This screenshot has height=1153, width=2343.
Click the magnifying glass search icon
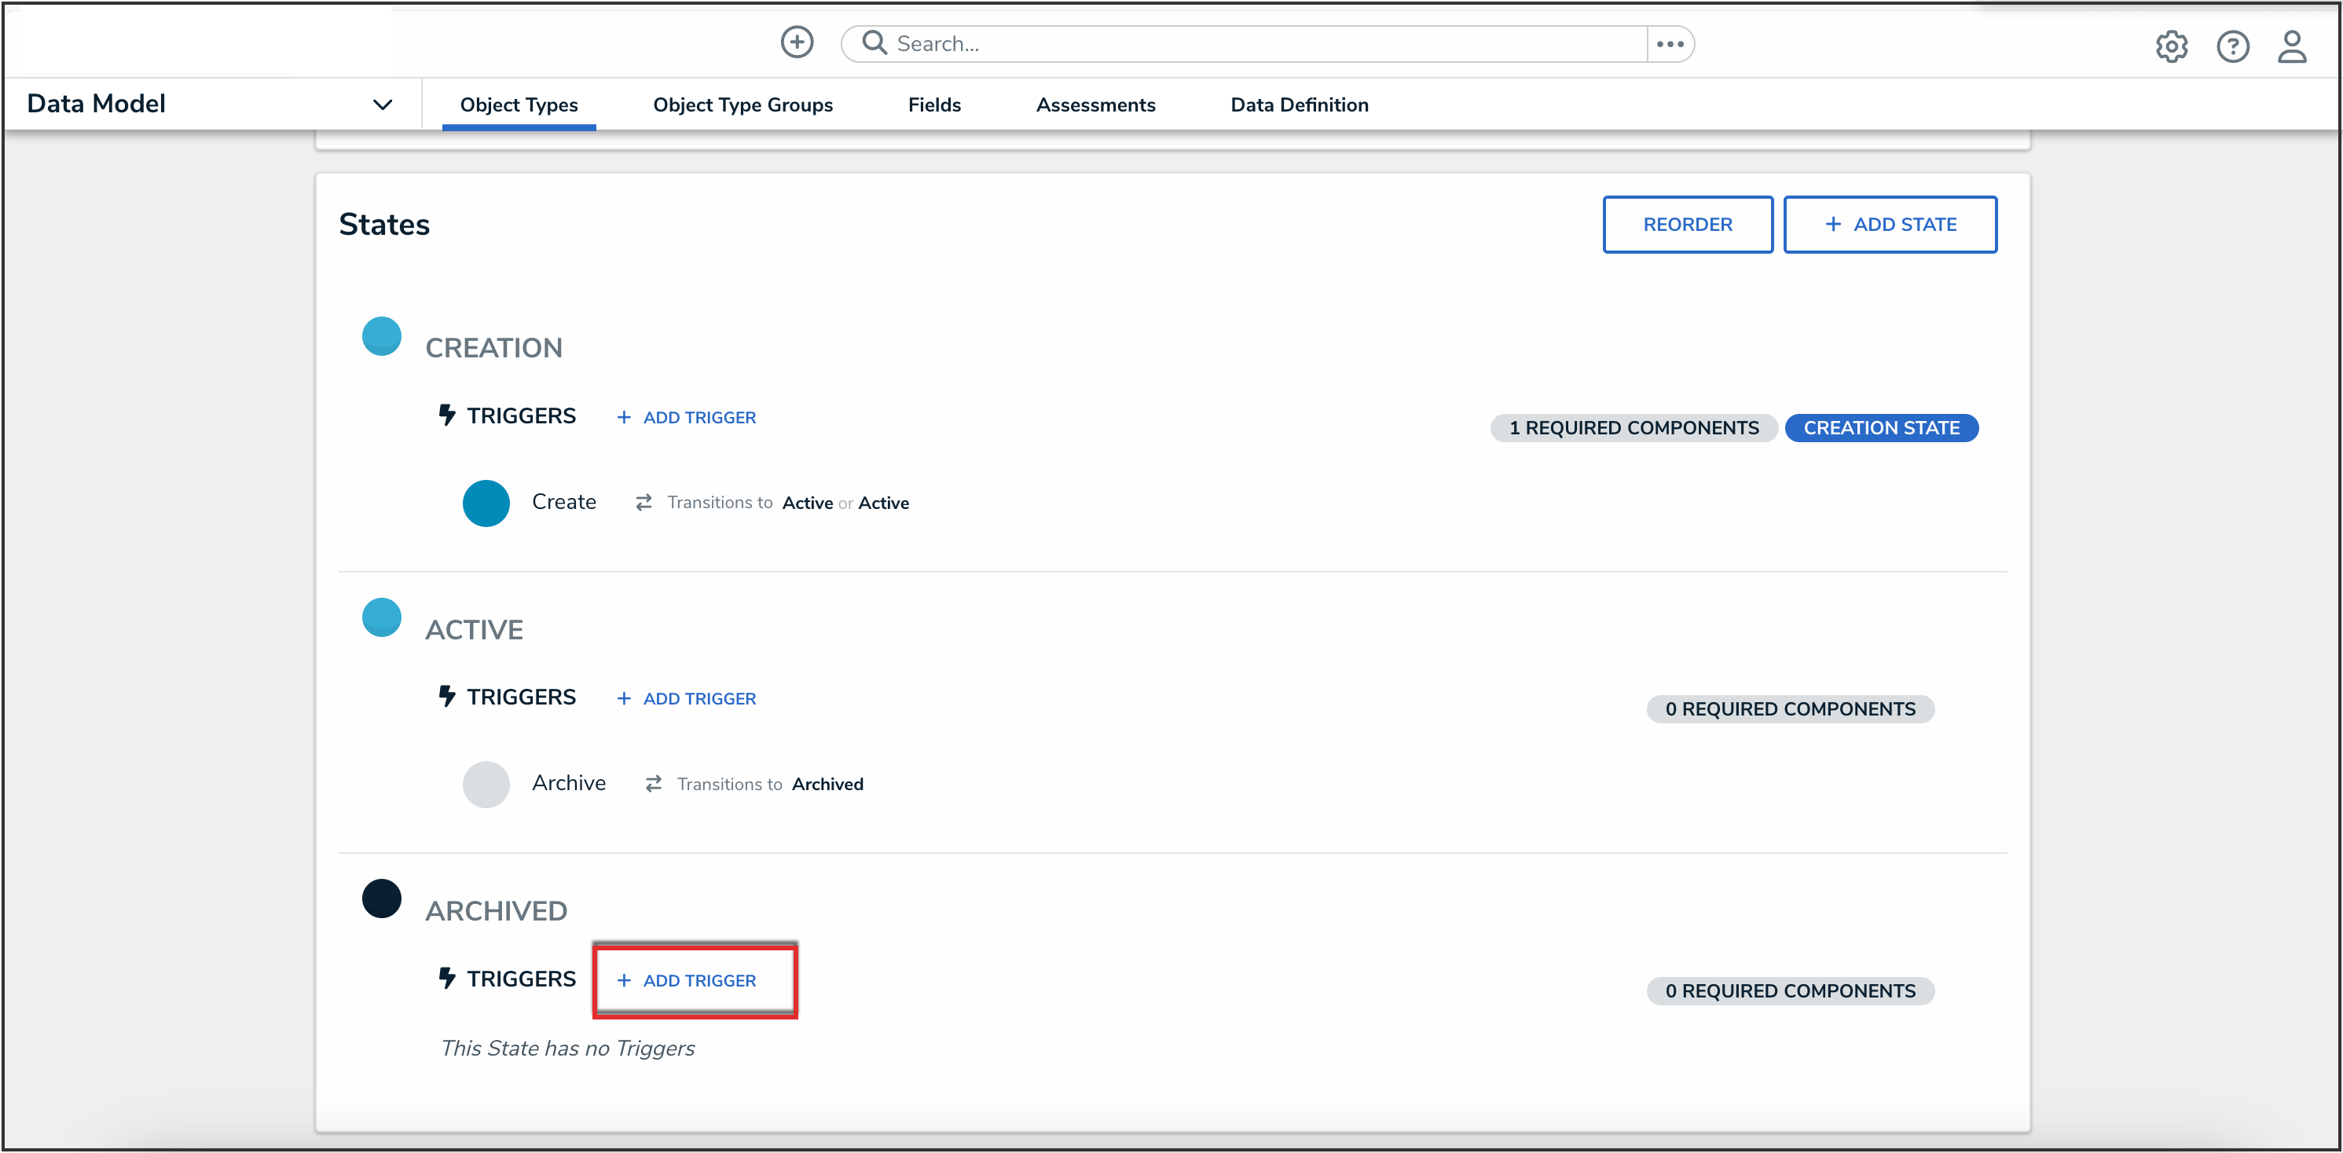(x=874, y=42)
